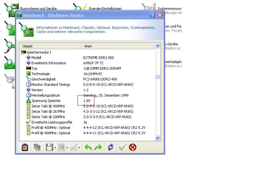Click the clock icon beside Herstellungsdatum
The height and width of the screenshot is (190, 254).
(29, 95)
